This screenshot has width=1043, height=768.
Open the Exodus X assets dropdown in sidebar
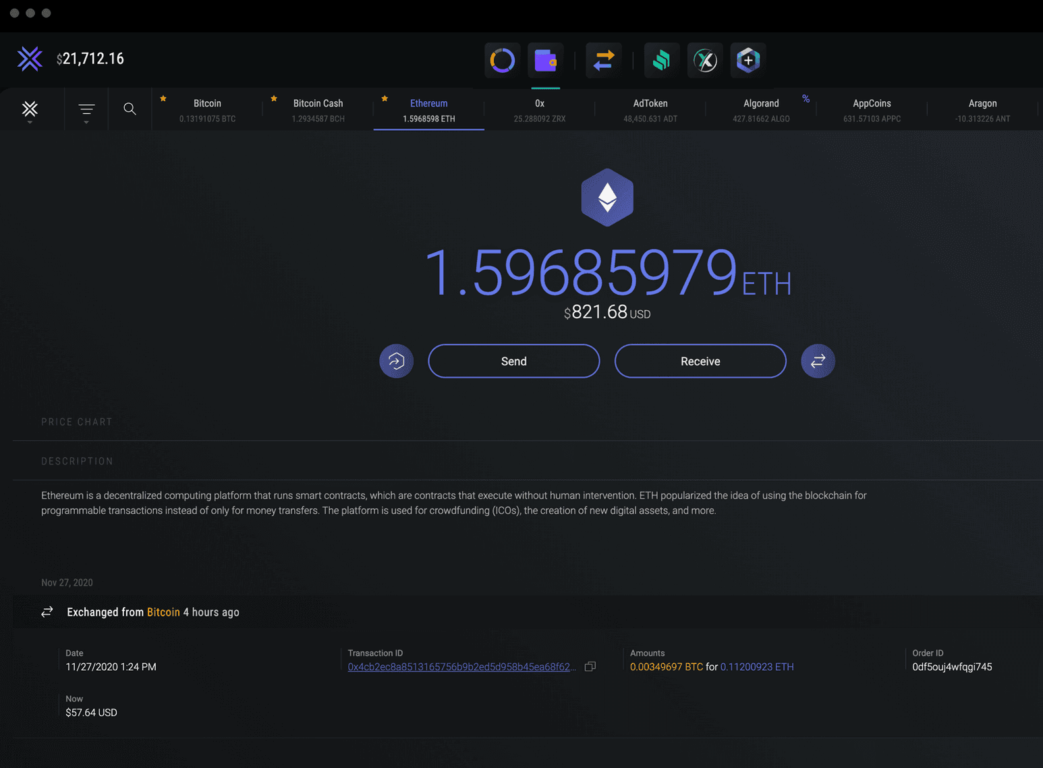pyautogui.click(x=30, y=111)
